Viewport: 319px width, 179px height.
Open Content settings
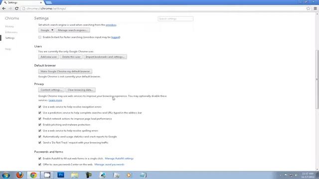(51, 90)
